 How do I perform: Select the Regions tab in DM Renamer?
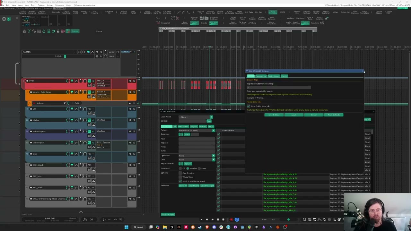coord(194,126)
